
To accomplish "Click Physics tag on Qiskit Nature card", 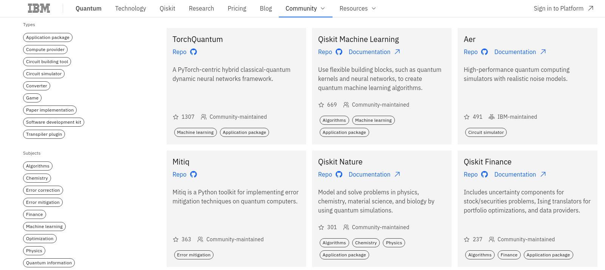I will [x=394, y=243].
